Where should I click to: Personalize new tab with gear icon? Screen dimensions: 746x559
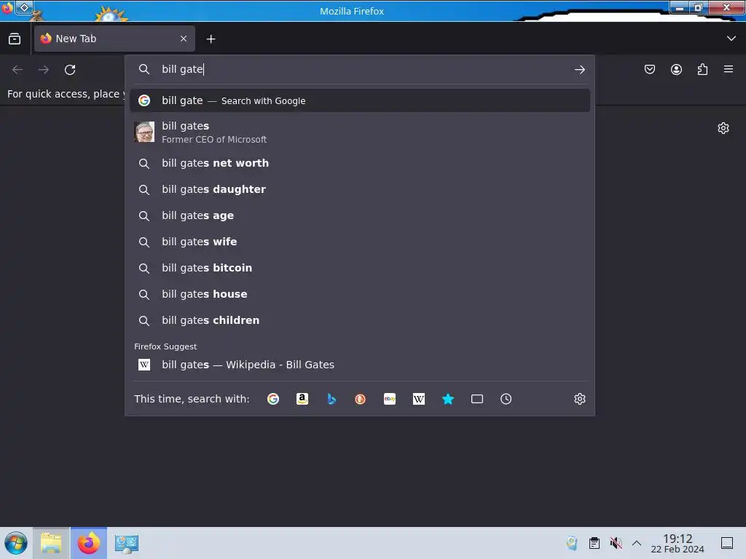723,128
